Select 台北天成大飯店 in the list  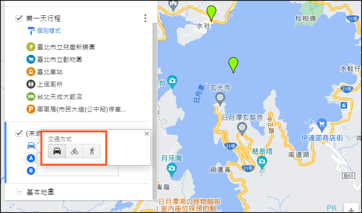click(59, 97)
